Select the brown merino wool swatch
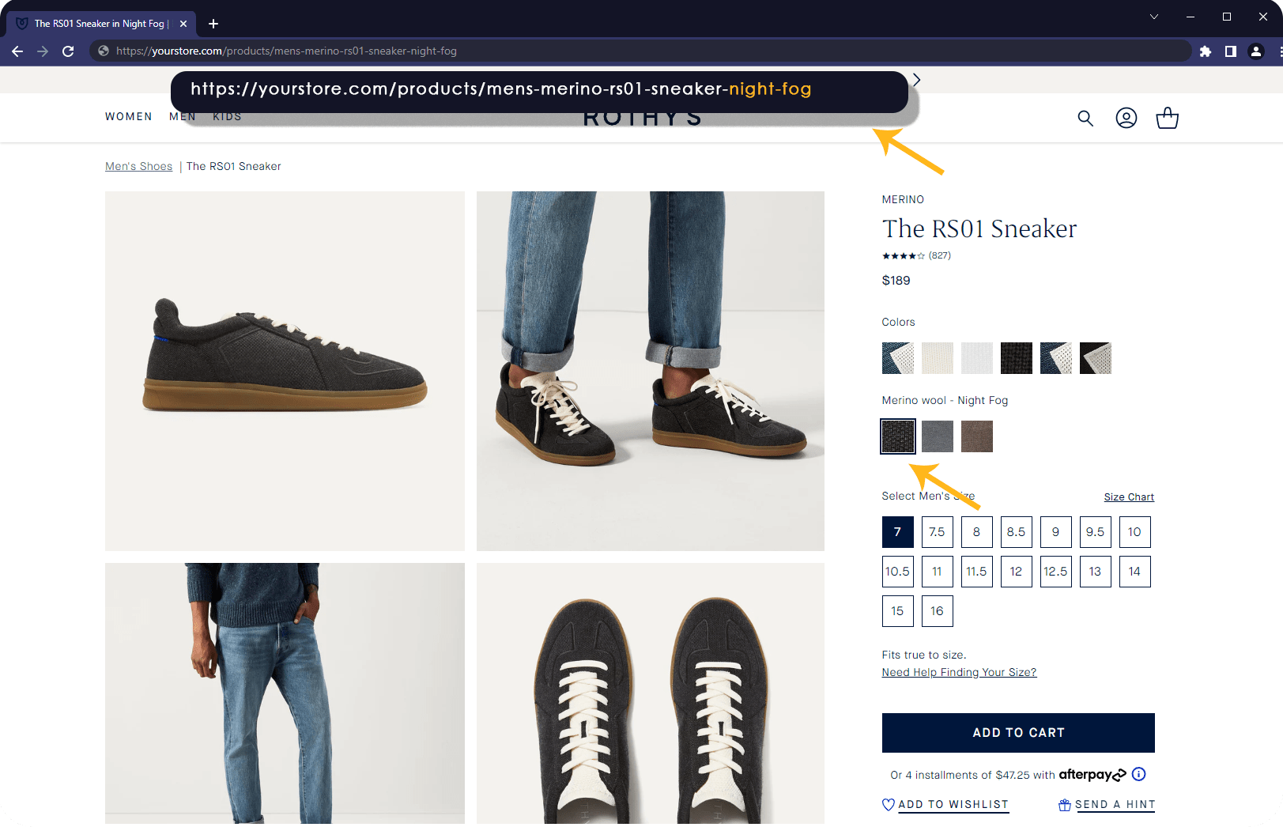 [x=977, y=436]
